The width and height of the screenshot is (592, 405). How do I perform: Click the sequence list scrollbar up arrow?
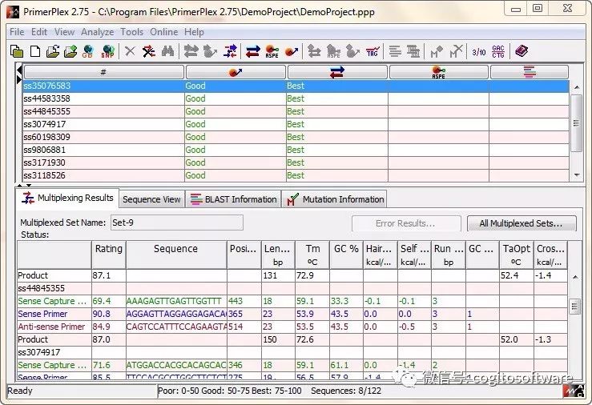click(x=577, y=87)
